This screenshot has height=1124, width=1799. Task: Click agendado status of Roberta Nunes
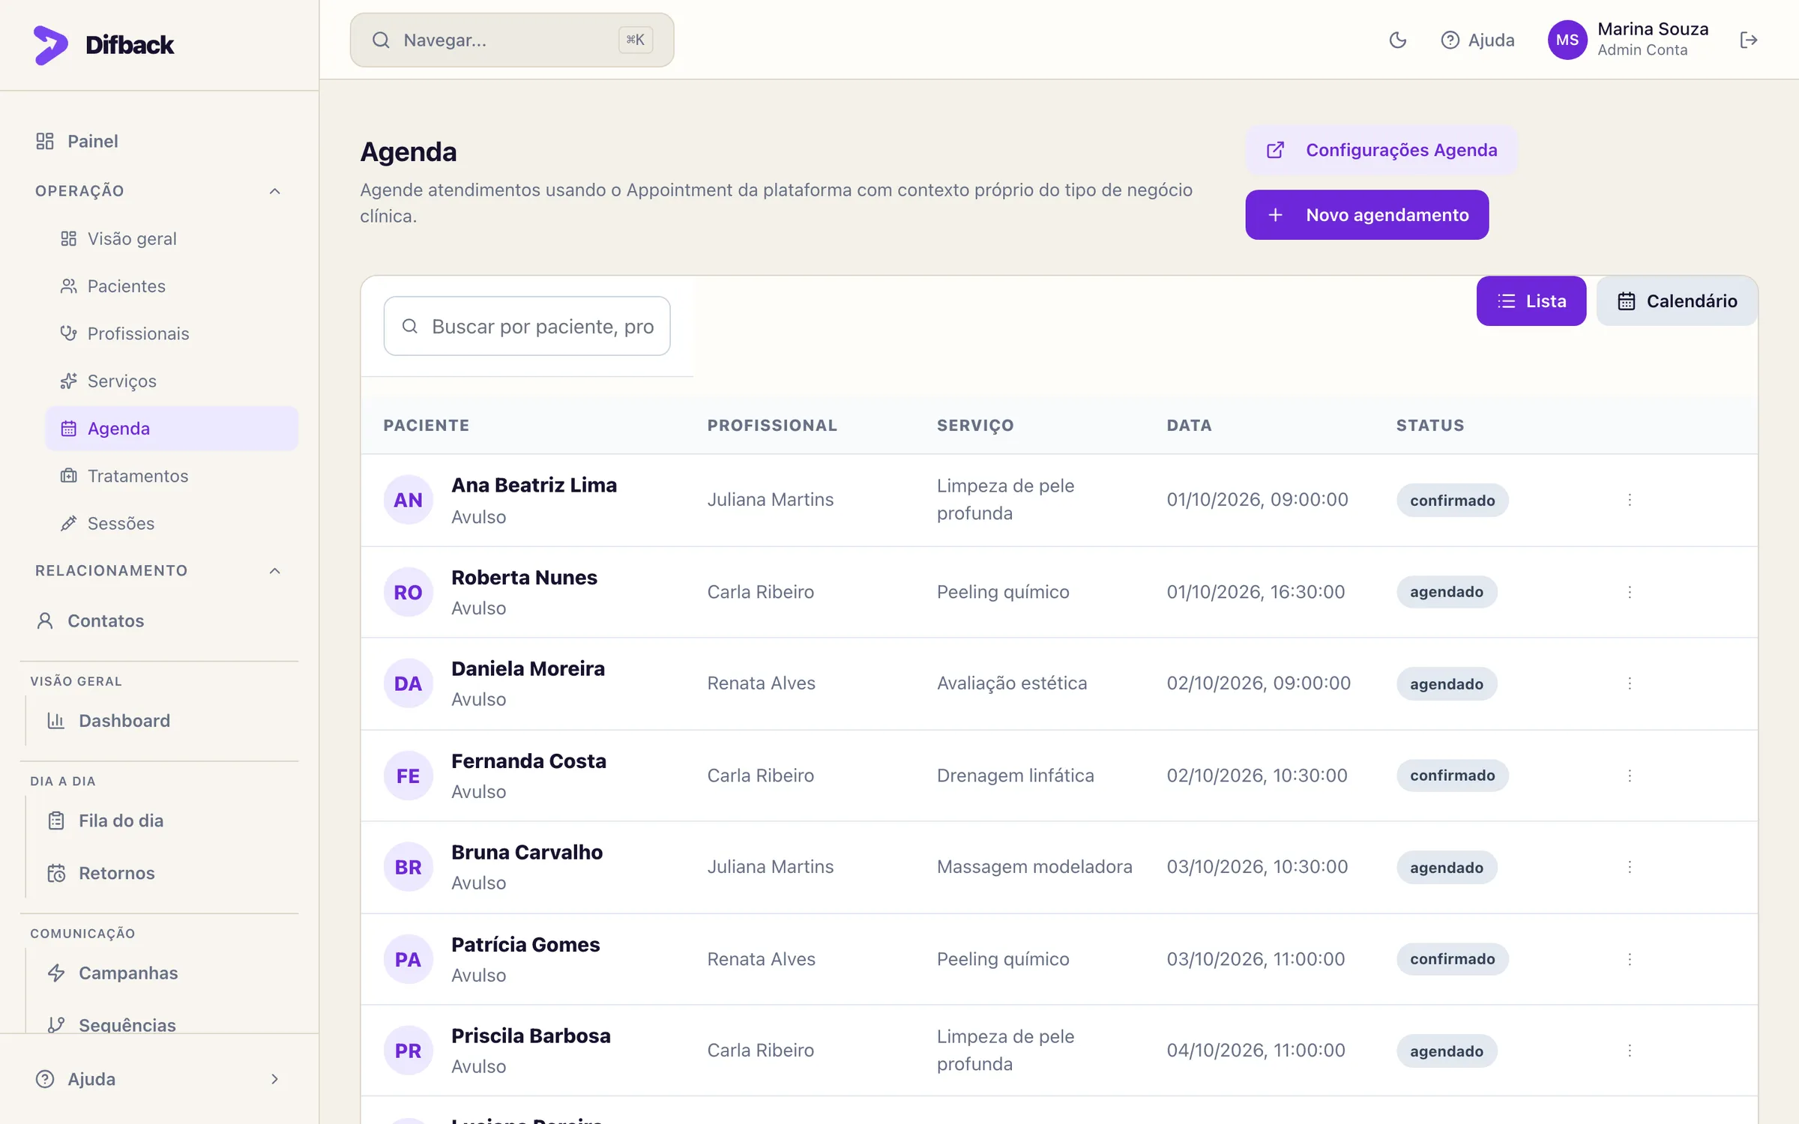(x=1446, y=592)
